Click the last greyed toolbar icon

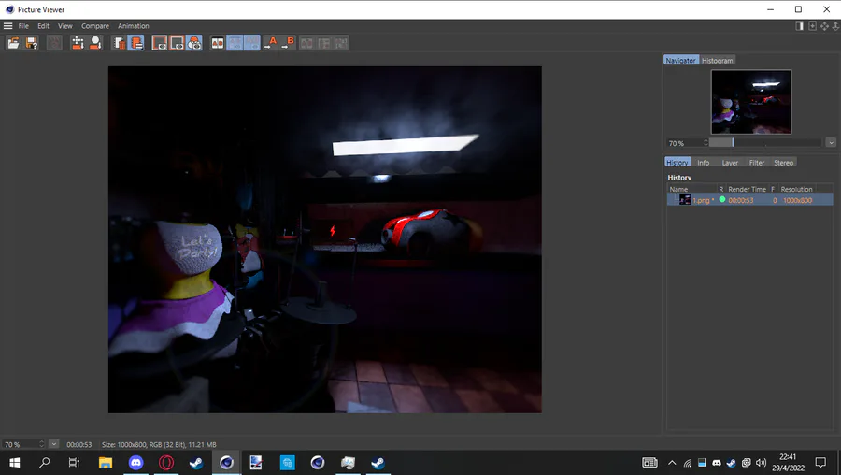coord(341,43)
